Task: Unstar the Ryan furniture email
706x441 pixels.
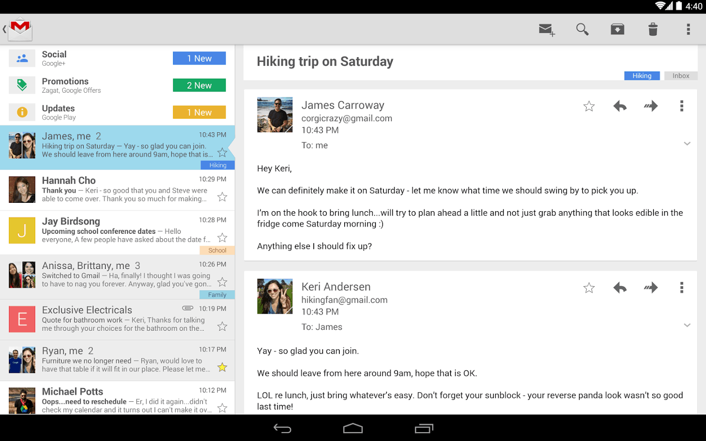Action: (222, 367)
